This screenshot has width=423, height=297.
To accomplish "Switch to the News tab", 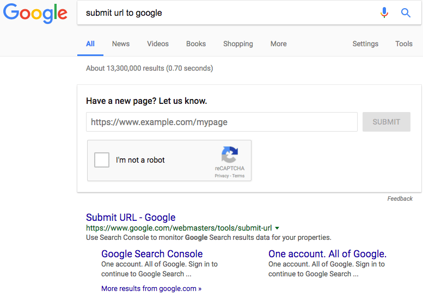I will (x=121, y=44).
